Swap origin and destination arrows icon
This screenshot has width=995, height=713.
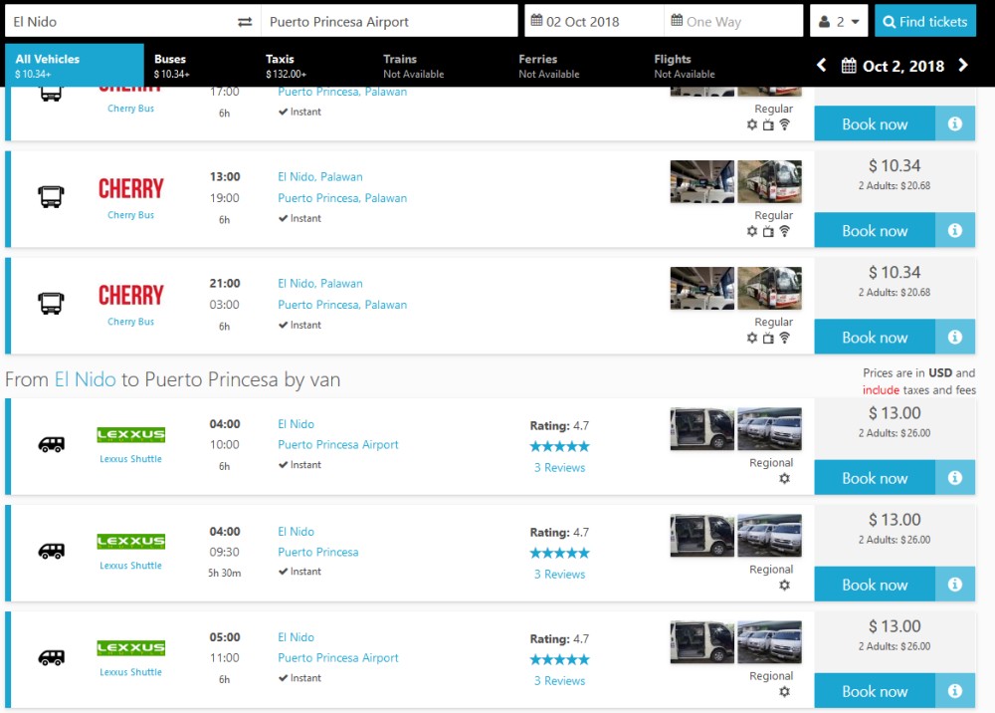pos(245,22)
